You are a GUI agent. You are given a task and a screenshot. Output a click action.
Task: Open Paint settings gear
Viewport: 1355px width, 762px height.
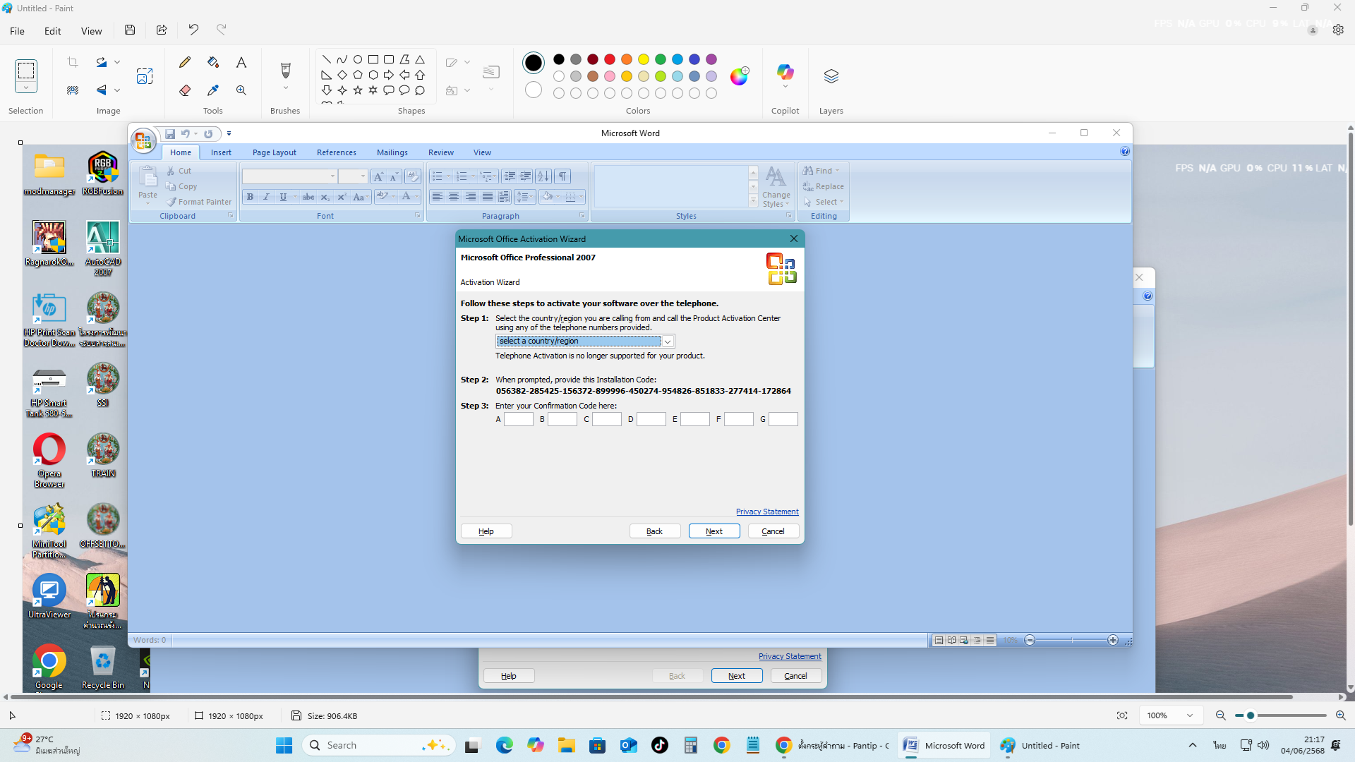(1338, 30)
